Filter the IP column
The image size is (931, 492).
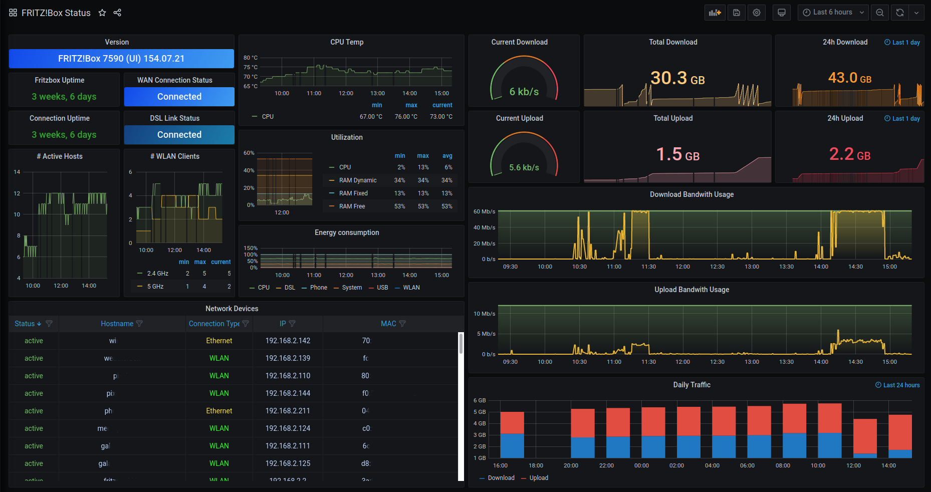[292, 324]
